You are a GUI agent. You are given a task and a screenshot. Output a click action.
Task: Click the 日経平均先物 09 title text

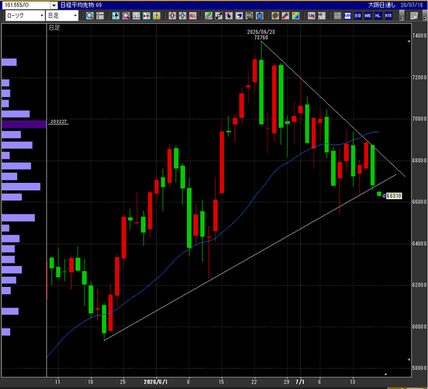tap(81, 5)
